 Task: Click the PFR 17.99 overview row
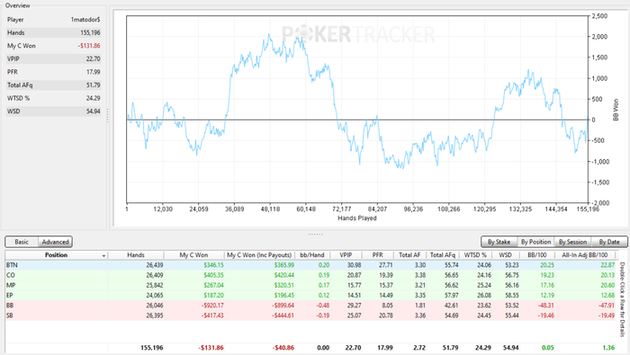pyautogui.click(x=53, y=72)
